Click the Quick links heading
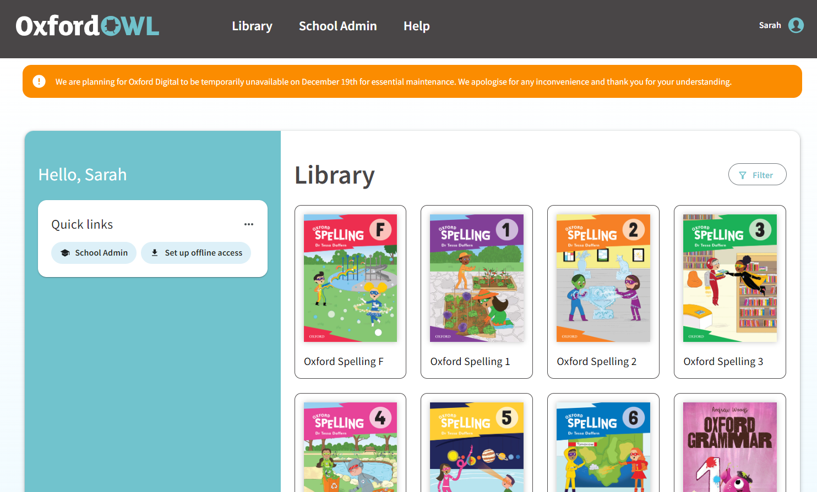Image resolution: width=817 pixels, height=492 pixels. (x=82, y=224)
